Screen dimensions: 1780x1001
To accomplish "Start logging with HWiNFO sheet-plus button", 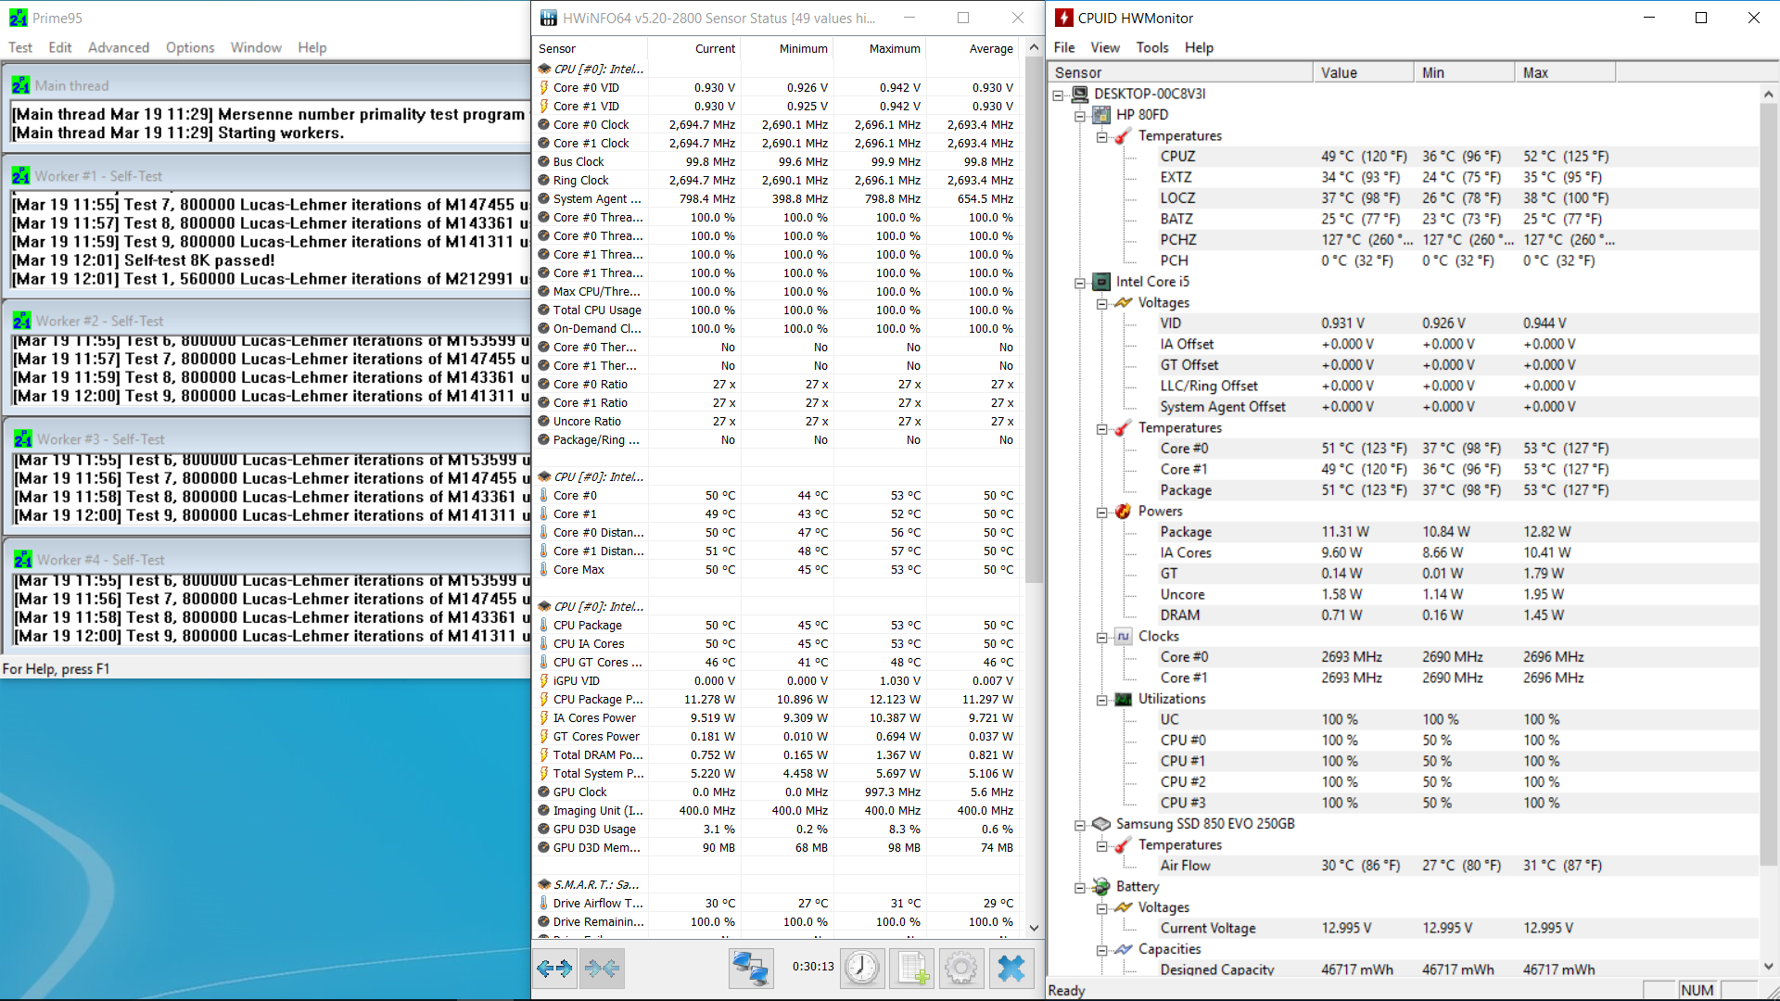I will [912, 969].
